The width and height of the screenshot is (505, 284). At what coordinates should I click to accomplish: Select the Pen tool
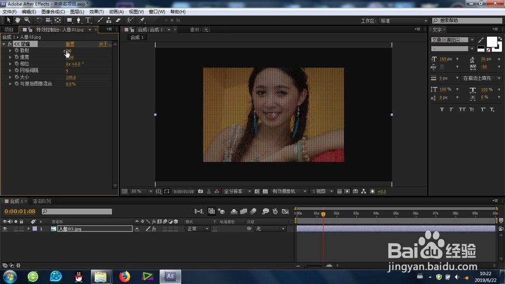click(x=78, y=20)
